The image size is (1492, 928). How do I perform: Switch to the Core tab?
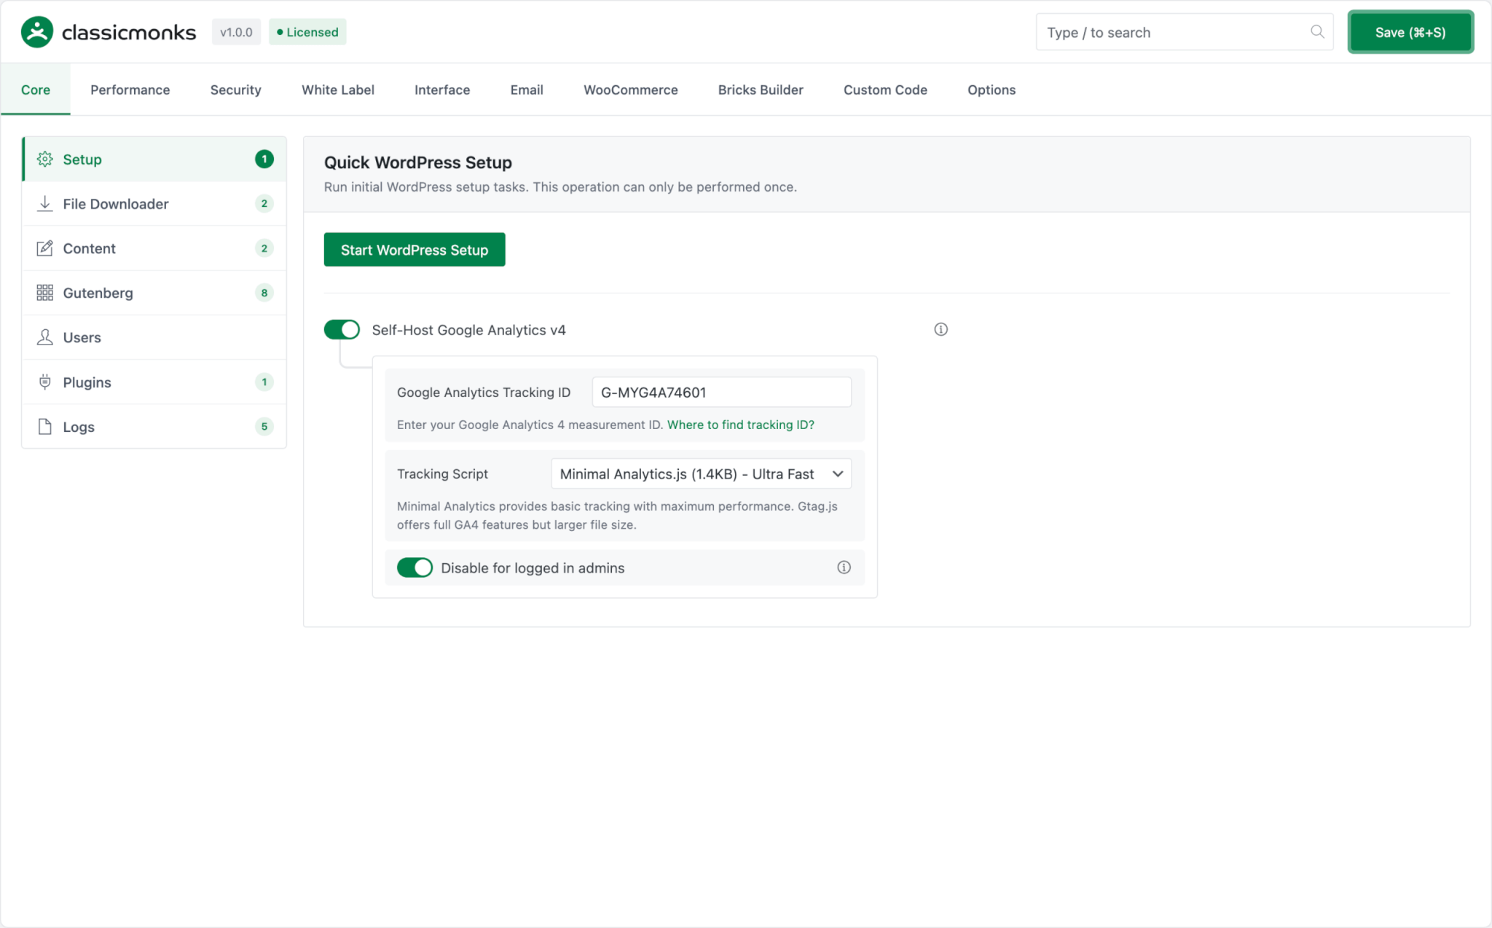(36, 90)
